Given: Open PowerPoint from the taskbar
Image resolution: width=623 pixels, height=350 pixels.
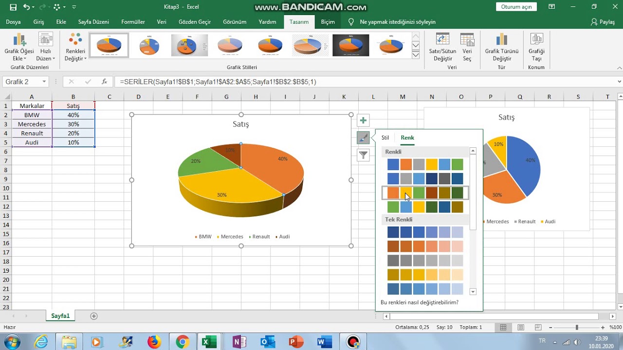Looking at the screenshot, I should tap(296, 342).
